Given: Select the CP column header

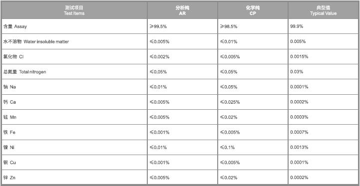Looking at the screenshot, I should tap(253, 10).
